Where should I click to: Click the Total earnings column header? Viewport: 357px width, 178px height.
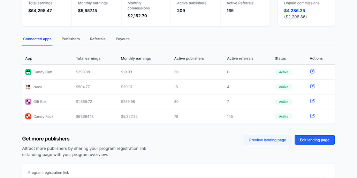tap(88, 58)
